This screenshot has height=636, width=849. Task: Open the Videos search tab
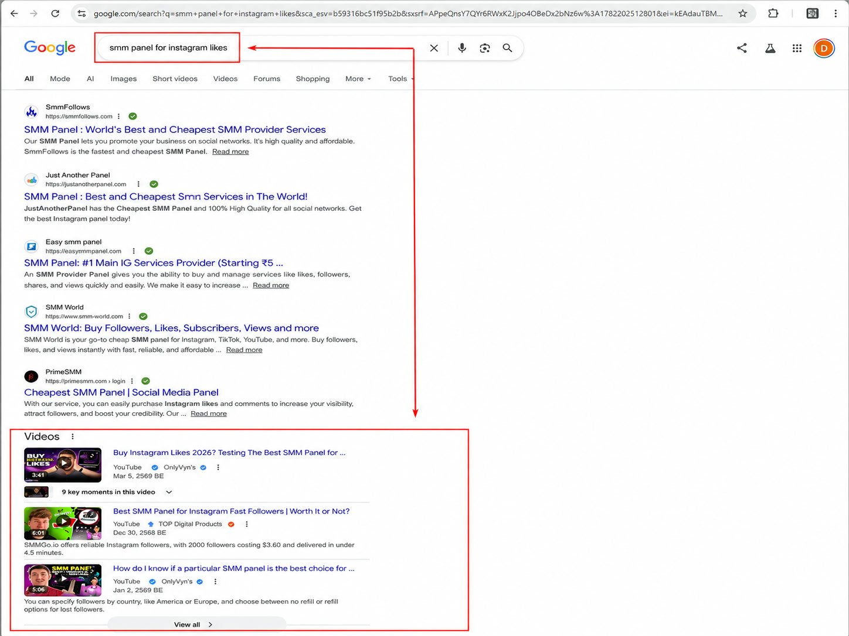point(225,78)
